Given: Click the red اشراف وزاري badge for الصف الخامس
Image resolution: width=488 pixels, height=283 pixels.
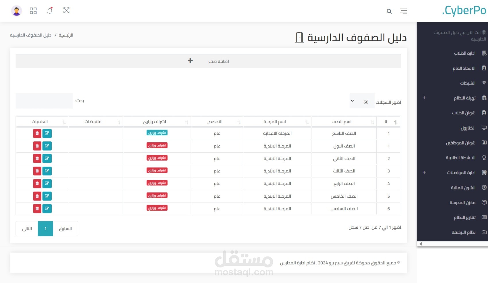Looking at the screenshot, I should 157,195.
